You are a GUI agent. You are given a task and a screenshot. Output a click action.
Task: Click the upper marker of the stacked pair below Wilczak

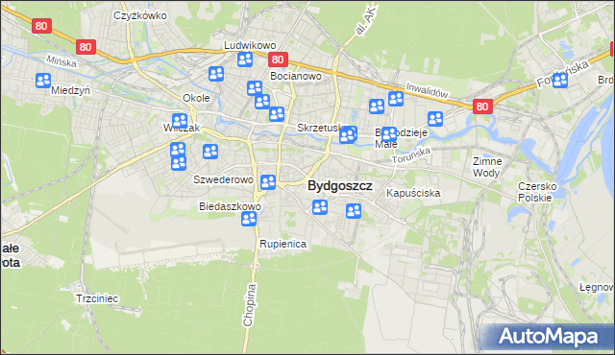tap(178, 150)
